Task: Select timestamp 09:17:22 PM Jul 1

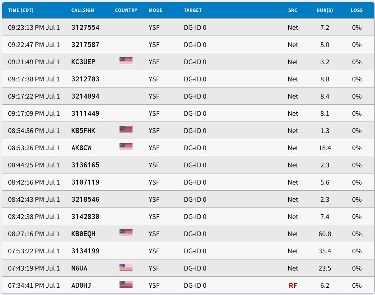Action: point(34,96)
